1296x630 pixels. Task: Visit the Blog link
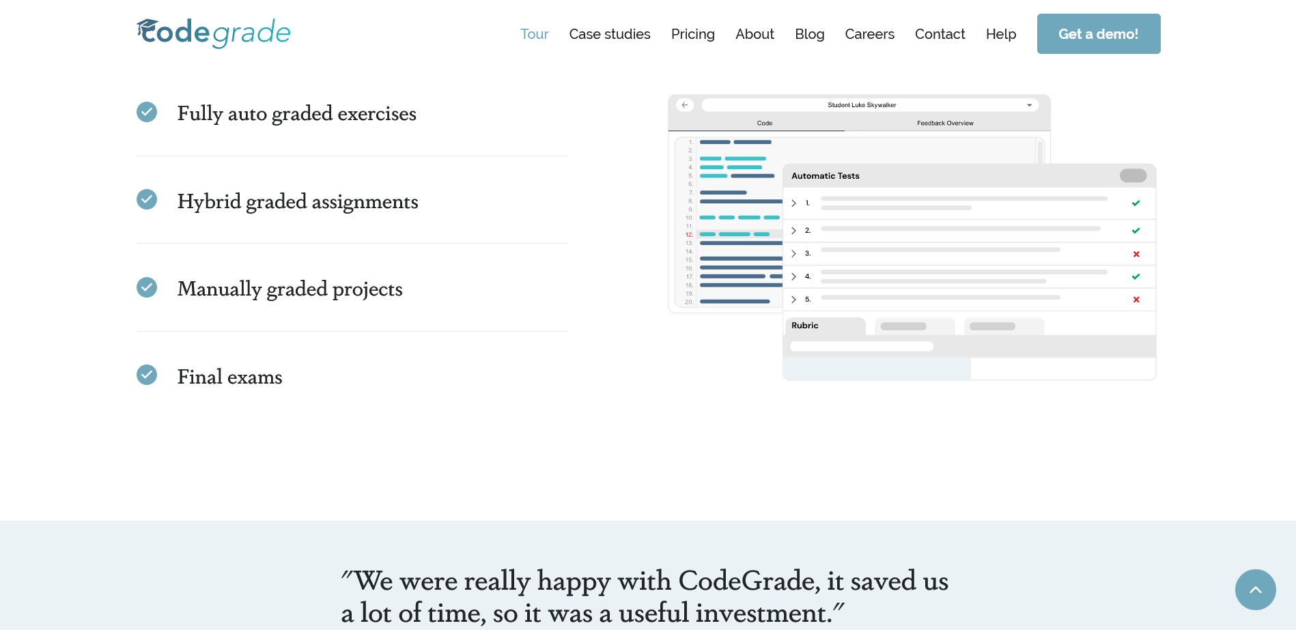point(809,34)
